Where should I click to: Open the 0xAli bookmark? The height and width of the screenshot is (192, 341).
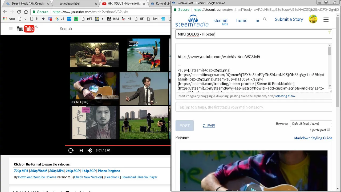[113, 19]
